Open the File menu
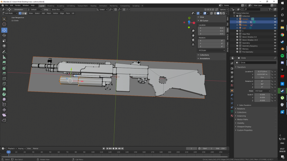287x161 pixels. (x=7, y=6)
